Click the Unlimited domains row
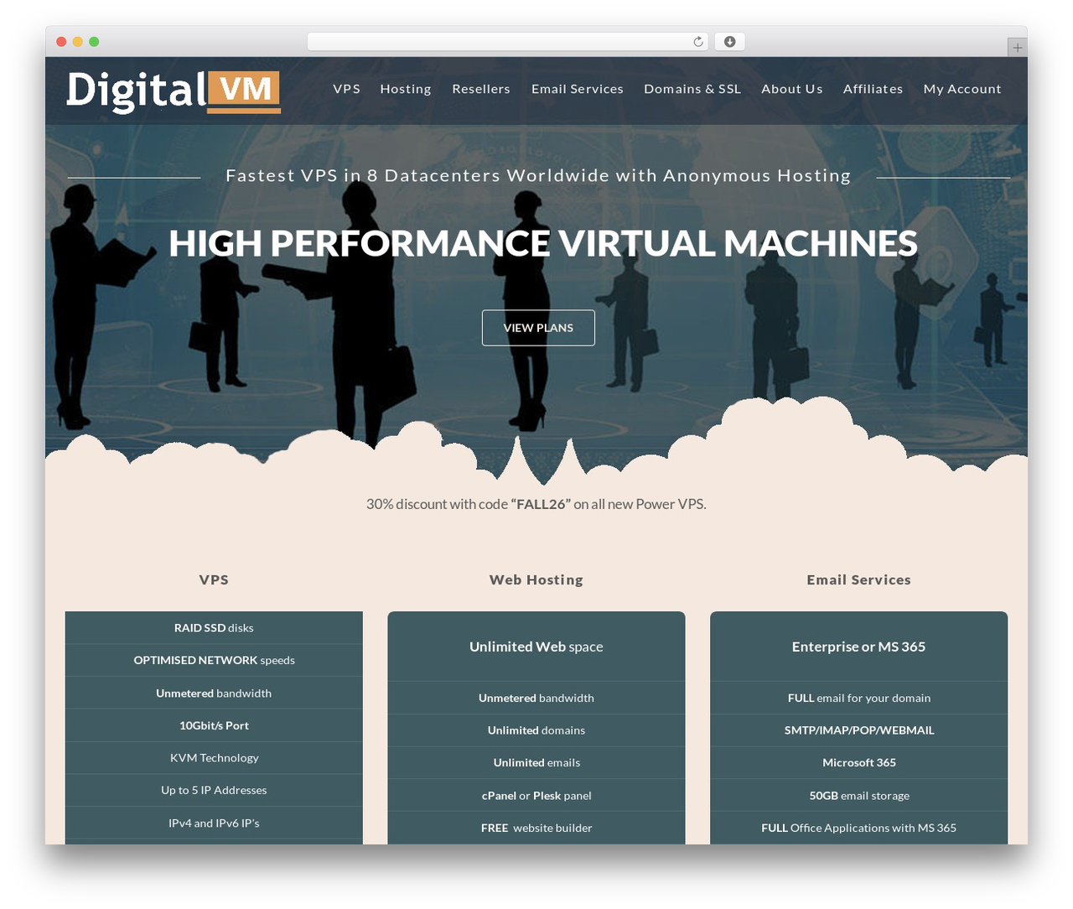Image resolution: width=1073 pixels, height=909 pixels. [536, 730]
